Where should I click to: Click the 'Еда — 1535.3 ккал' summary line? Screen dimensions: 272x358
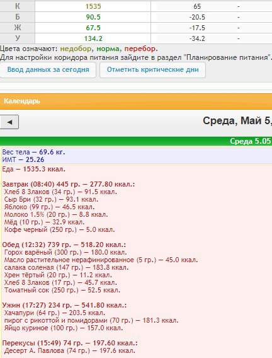click(x=34, y=169)
